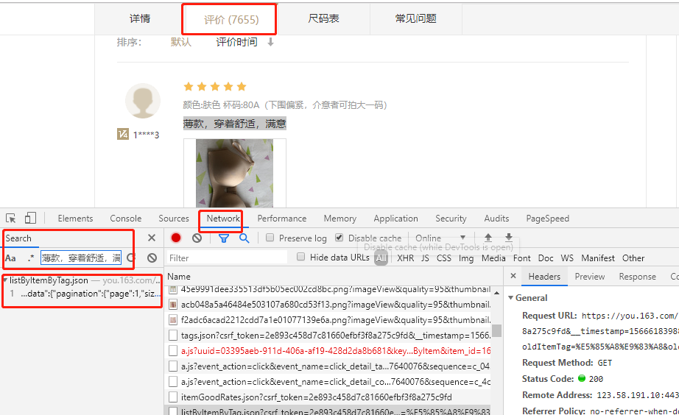
Task: Select the Network tab
Action: [223, 219]
